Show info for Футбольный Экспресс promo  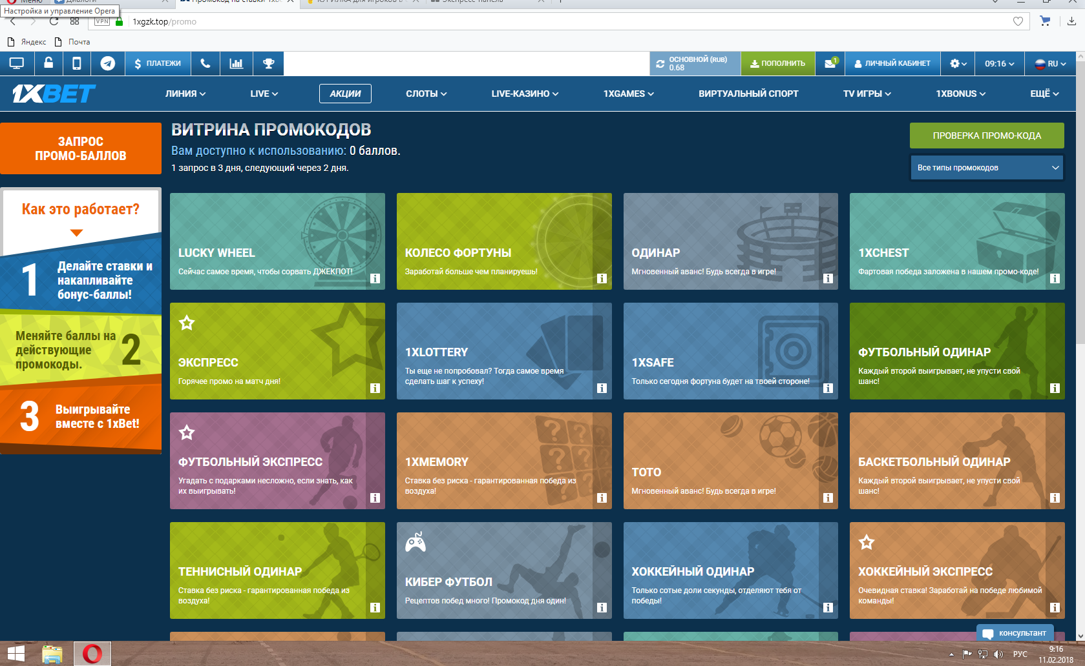coord(375,498)
